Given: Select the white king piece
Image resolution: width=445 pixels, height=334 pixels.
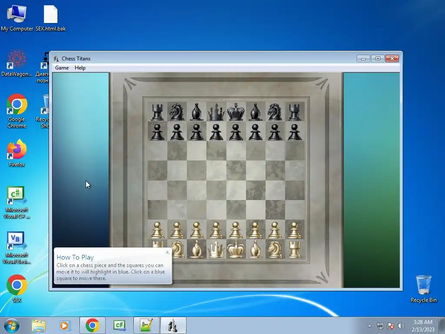Looking at the screenshot, I should click(x=236, y=249).
